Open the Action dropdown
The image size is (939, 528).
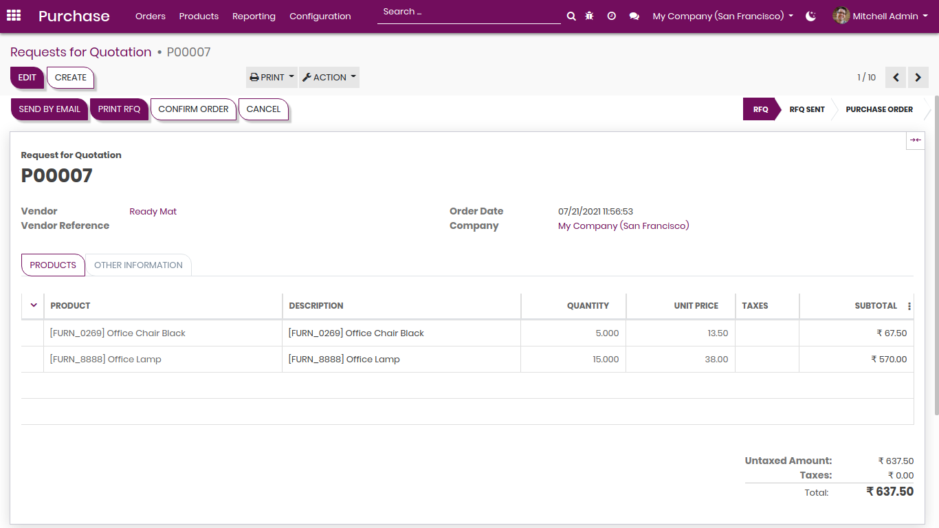point(329,78)
